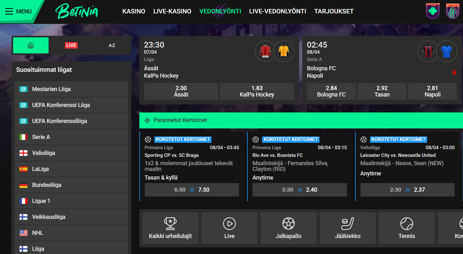Go to Kasino section
This screenshot has width=463, height=254.
tap(134, 12)
